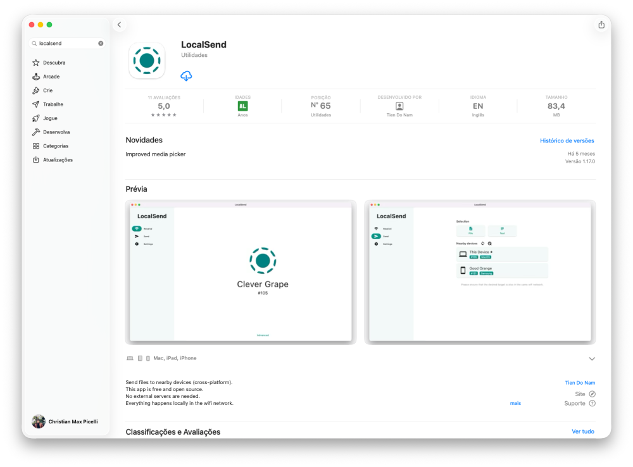This screenshot has width=633, height=467.
Task: Click the Descubra star icon
Action: click(x=36, y=63)
